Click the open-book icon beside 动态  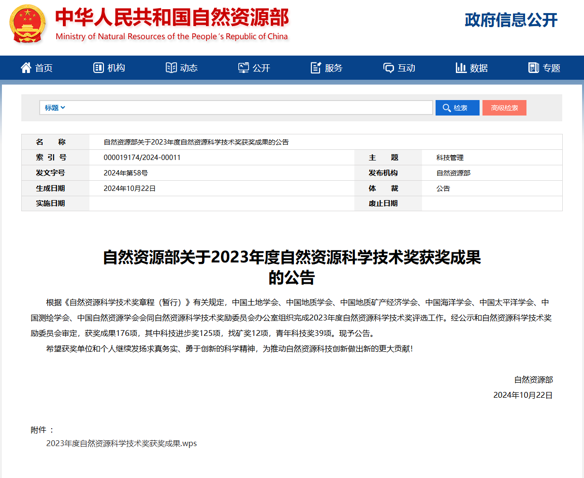tap(171, 68)
